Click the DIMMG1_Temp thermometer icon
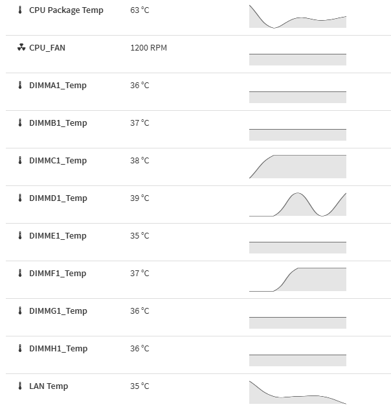The width and height of the screenshot is (391, 411). (20, 311)
